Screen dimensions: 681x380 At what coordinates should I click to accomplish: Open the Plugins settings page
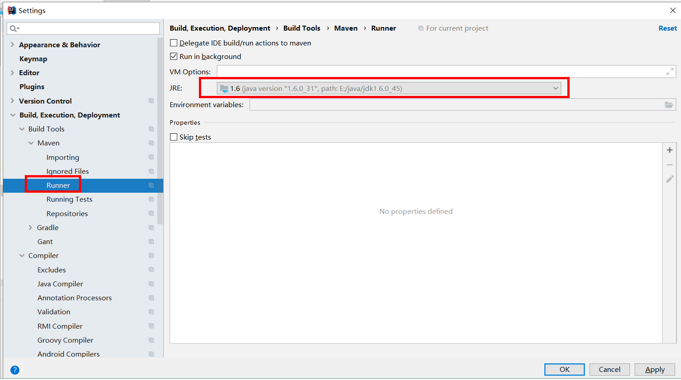tap(32, 87)
